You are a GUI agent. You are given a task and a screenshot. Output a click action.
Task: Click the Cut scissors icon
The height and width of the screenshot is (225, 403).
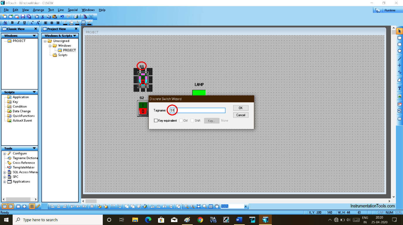(43, 16)
